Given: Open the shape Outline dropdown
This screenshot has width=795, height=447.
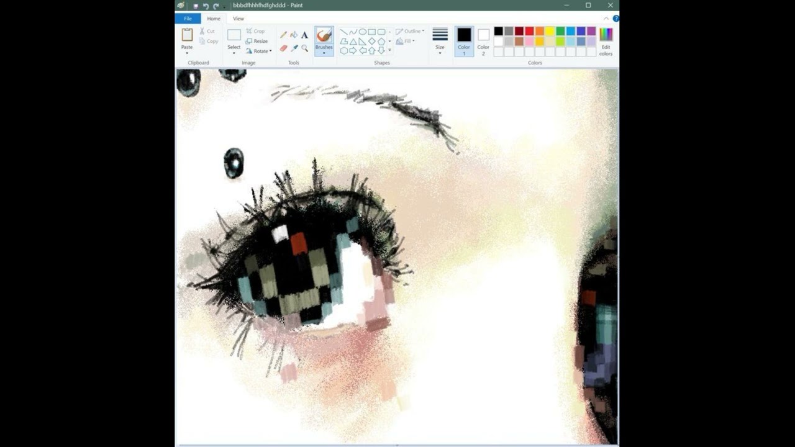Looking at the screenshot, I should [410, 31].
